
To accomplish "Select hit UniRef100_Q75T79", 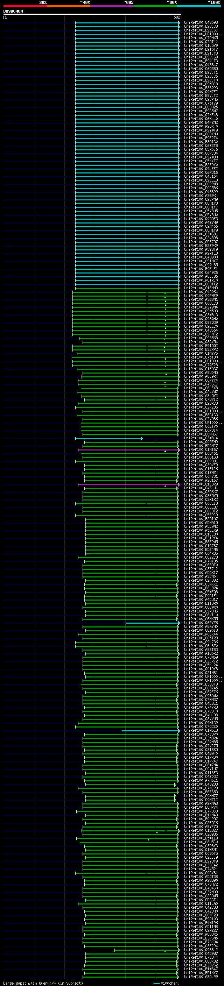I will (201, 103).
